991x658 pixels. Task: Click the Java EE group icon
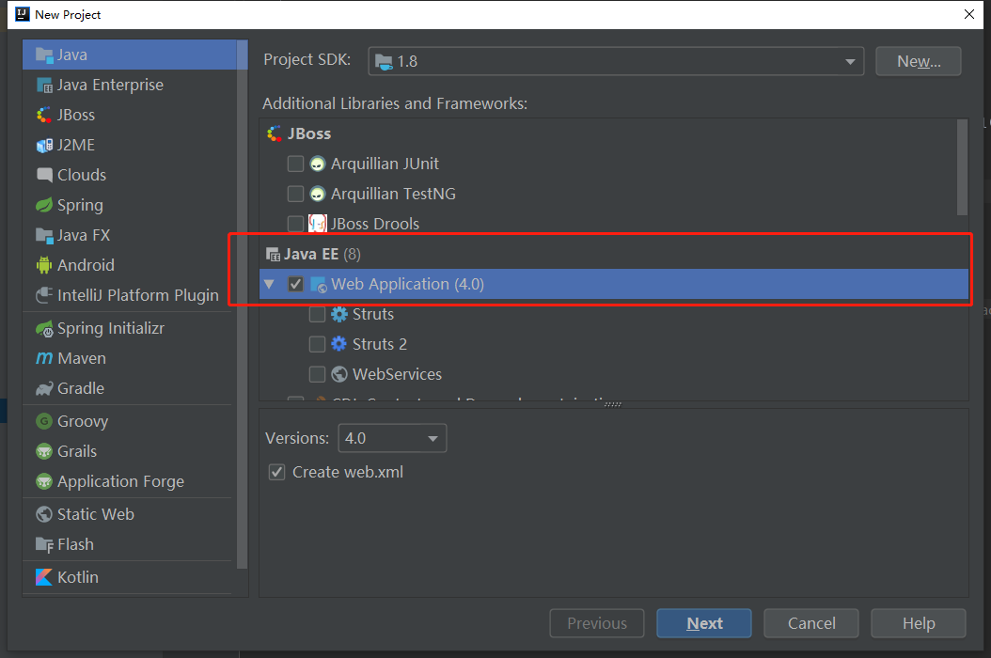pos(273,255)
